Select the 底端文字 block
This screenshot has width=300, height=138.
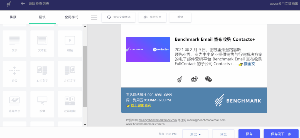(14, 104)
